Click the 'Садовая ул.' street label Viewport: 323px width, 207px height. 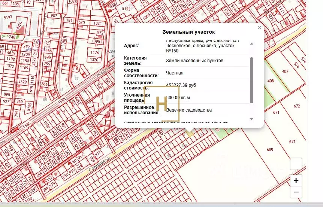coord(100,164)
